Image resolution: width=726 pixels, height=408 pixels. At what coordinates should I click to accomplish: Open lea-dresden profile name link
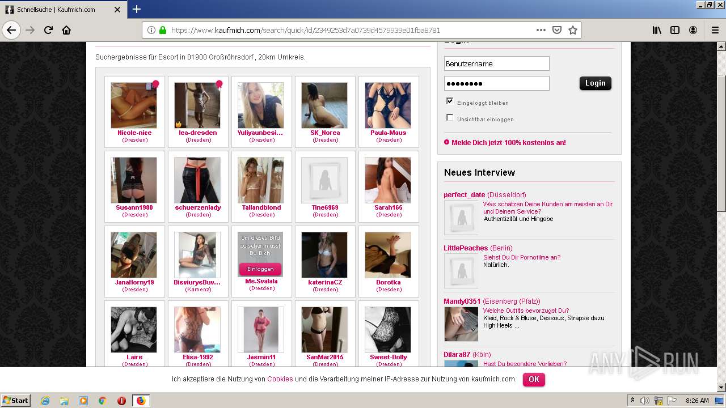pyautogui.click(x=198, y=133)
